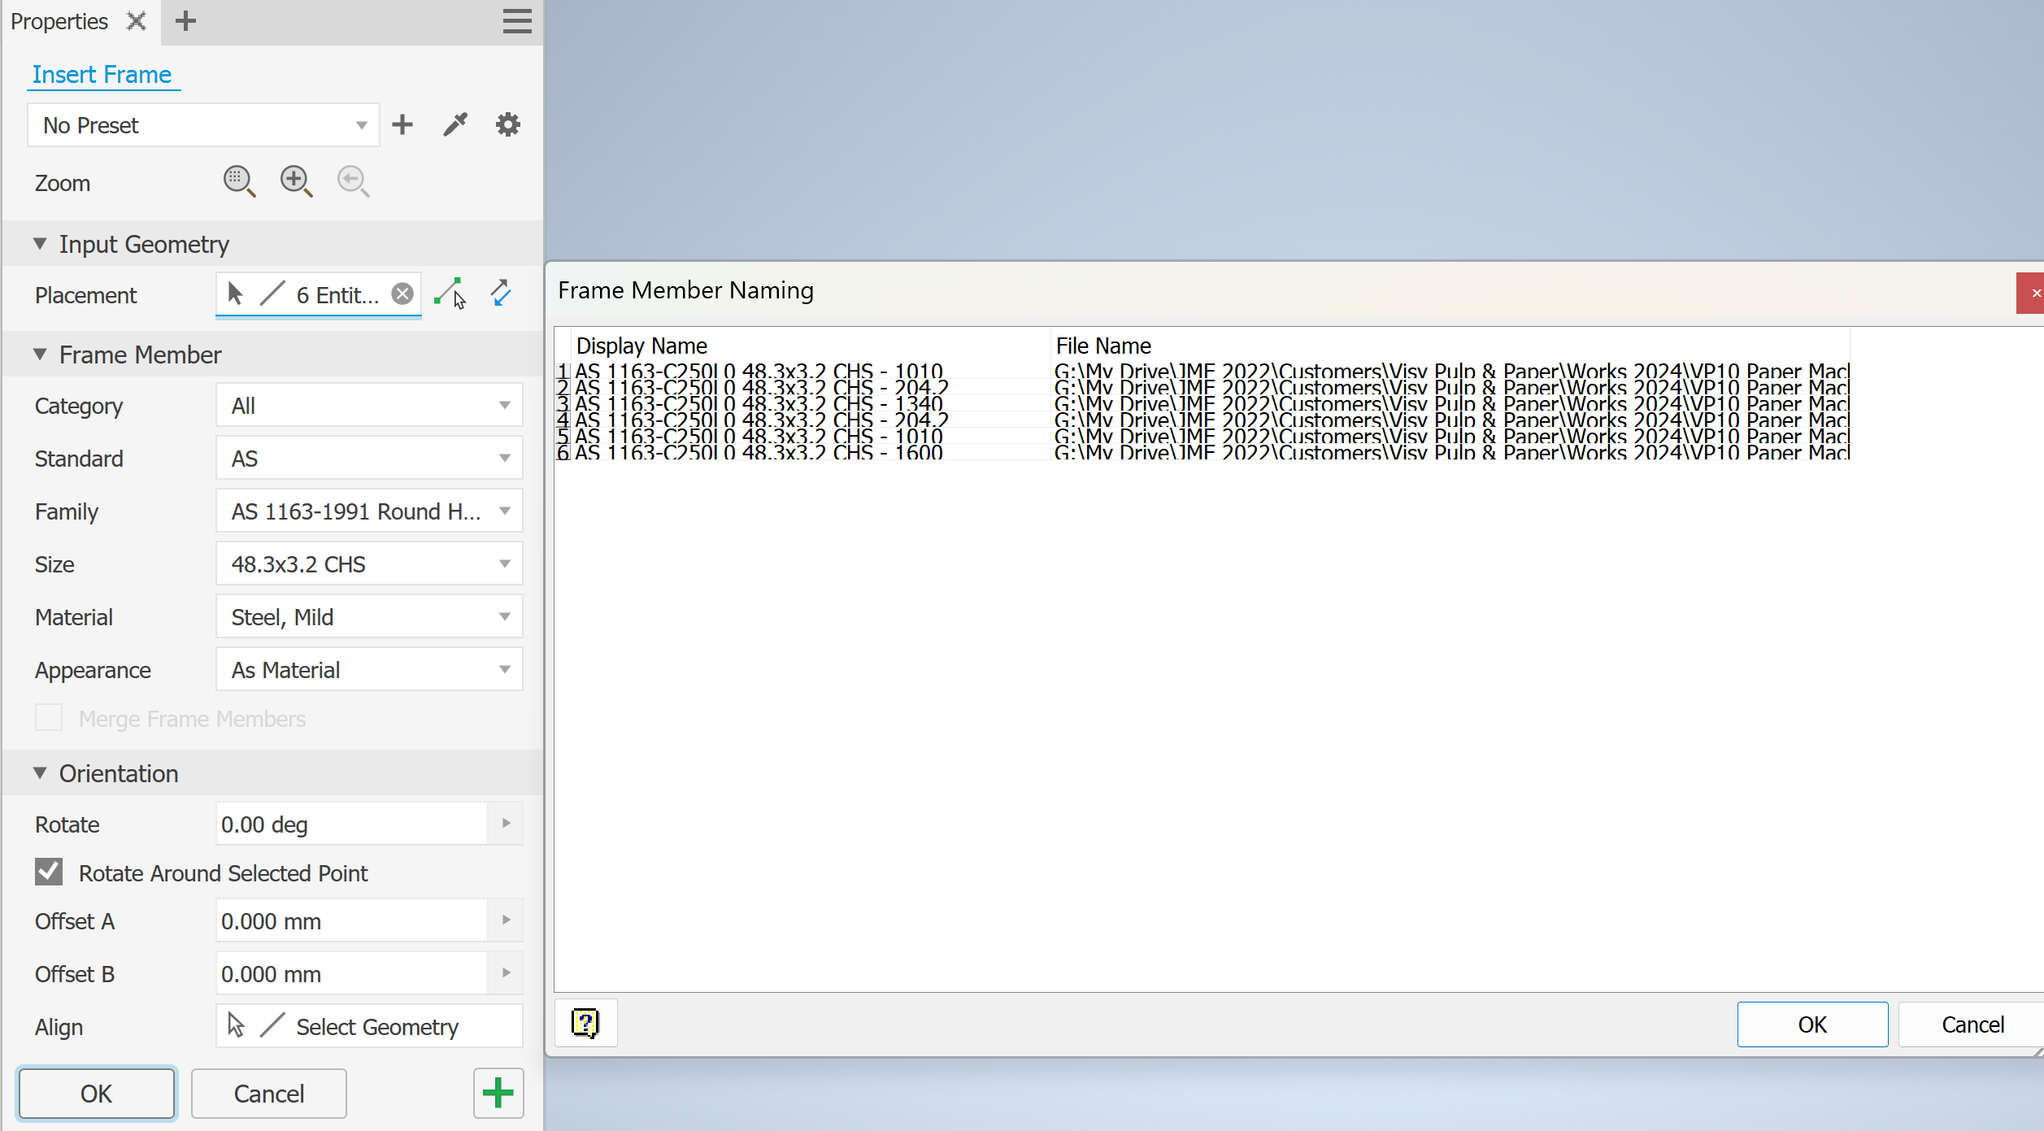Open the Material Steel, Mild dropdown

[x=368, y=617]
